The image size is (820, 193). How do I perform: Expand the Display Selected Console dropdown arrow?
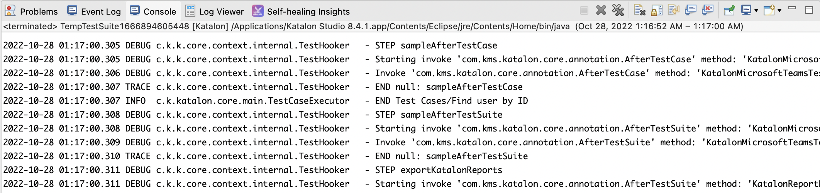pos(756,10)
